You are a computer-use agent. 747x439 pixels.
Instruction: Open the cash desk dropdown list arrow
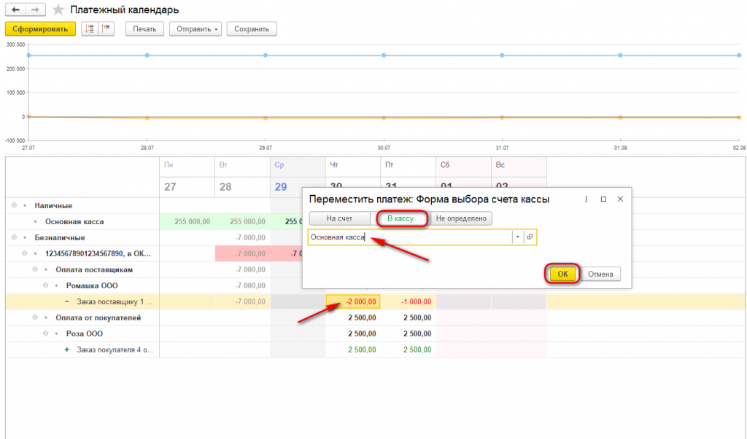pos(517,237)
